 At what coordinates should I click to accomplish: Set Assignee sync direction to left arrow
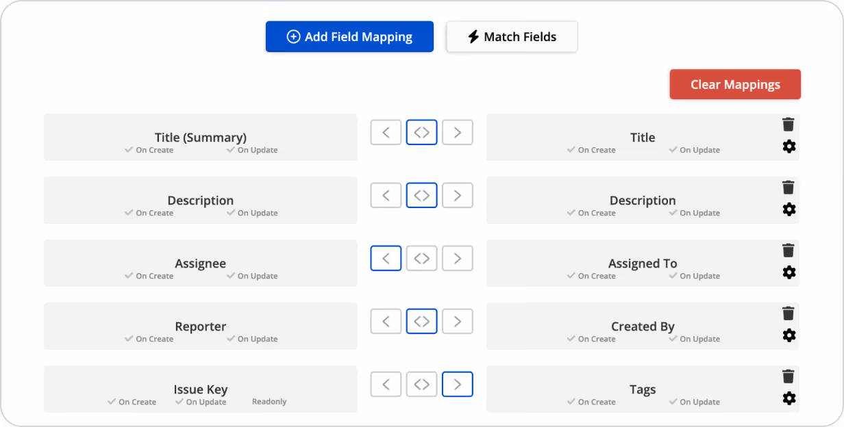click(x=386, y=258)
